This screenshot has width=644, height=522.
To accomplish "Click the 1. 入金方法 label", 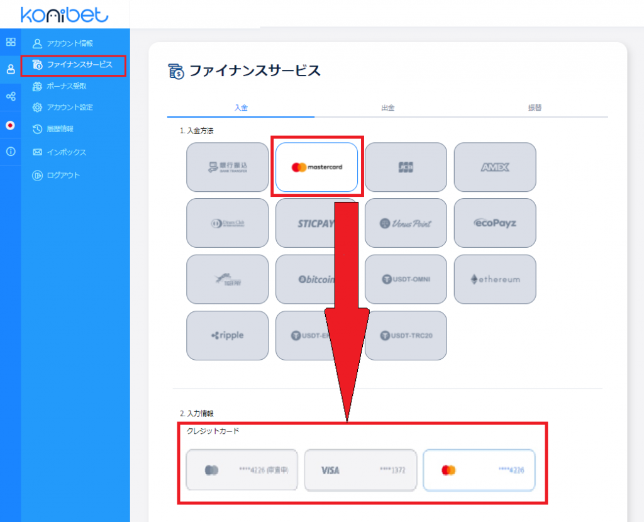I will click(x=197, y=131).
